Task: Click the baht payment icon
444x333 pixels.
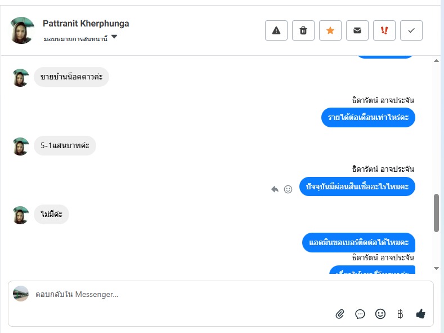Action: 401,314
